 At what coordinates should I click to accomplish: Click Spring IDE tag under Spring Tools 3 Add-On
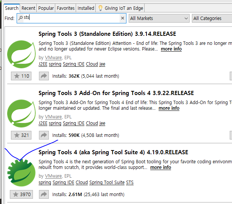74,123
